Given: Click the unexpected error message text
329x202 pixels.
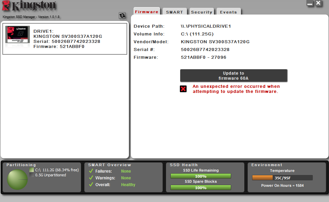Looking at the screenshot, I should pos(236,89).
